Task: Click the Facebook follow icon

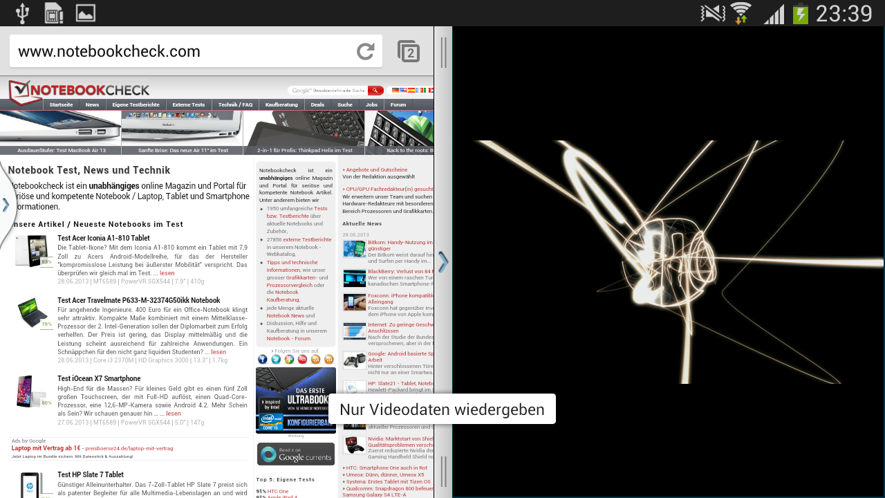Action: 263,359
